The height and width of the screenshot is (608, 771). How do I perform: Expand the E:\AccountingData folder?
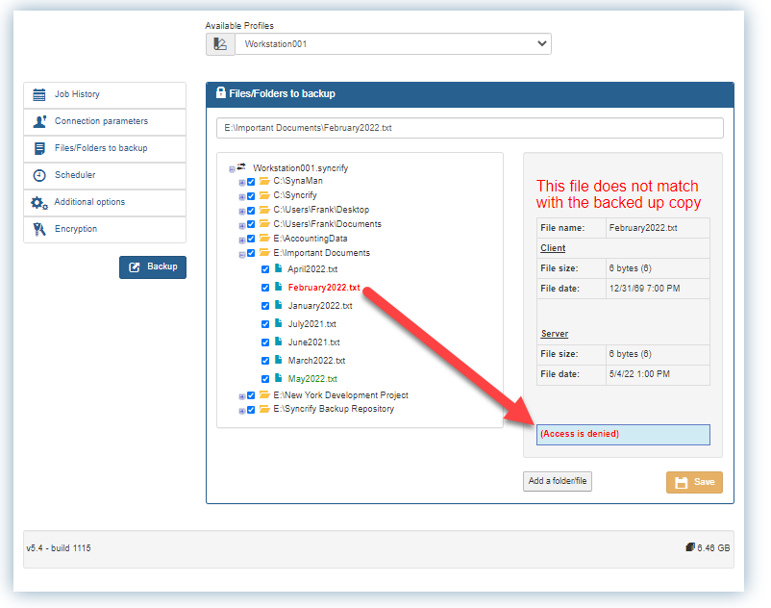point(242,241)
